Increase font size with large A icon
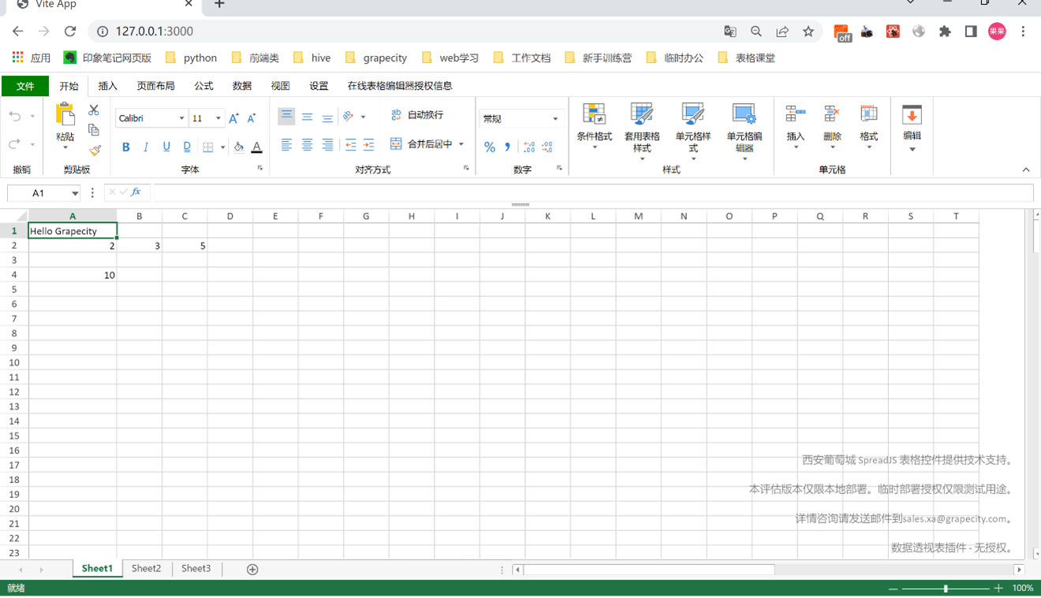 pyautogui.click(x=233, y=118)
